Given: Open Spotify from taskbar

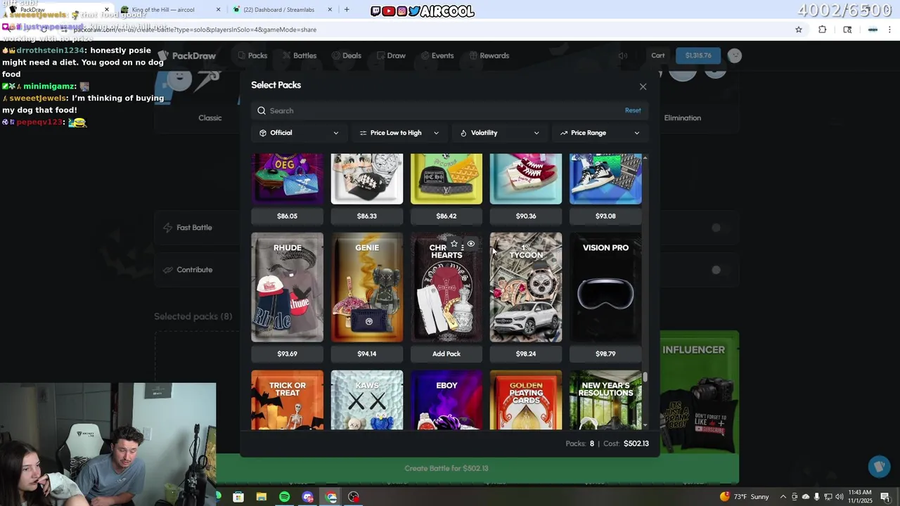Looking at the screenshot, I should coord(284,497).
